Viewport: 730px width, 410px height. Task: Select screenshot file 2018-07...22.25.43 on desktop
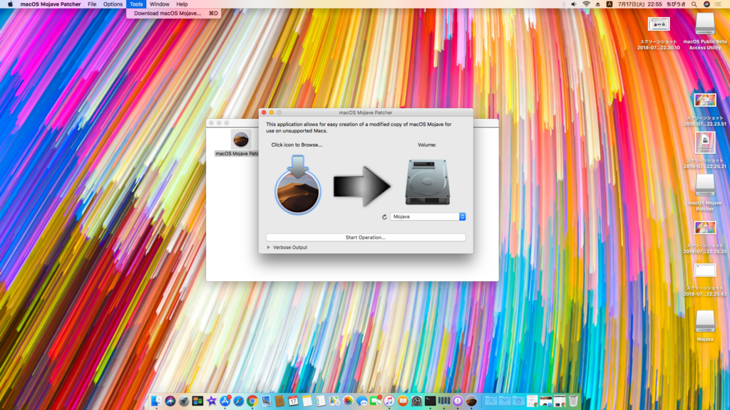(x=705, y=270)
